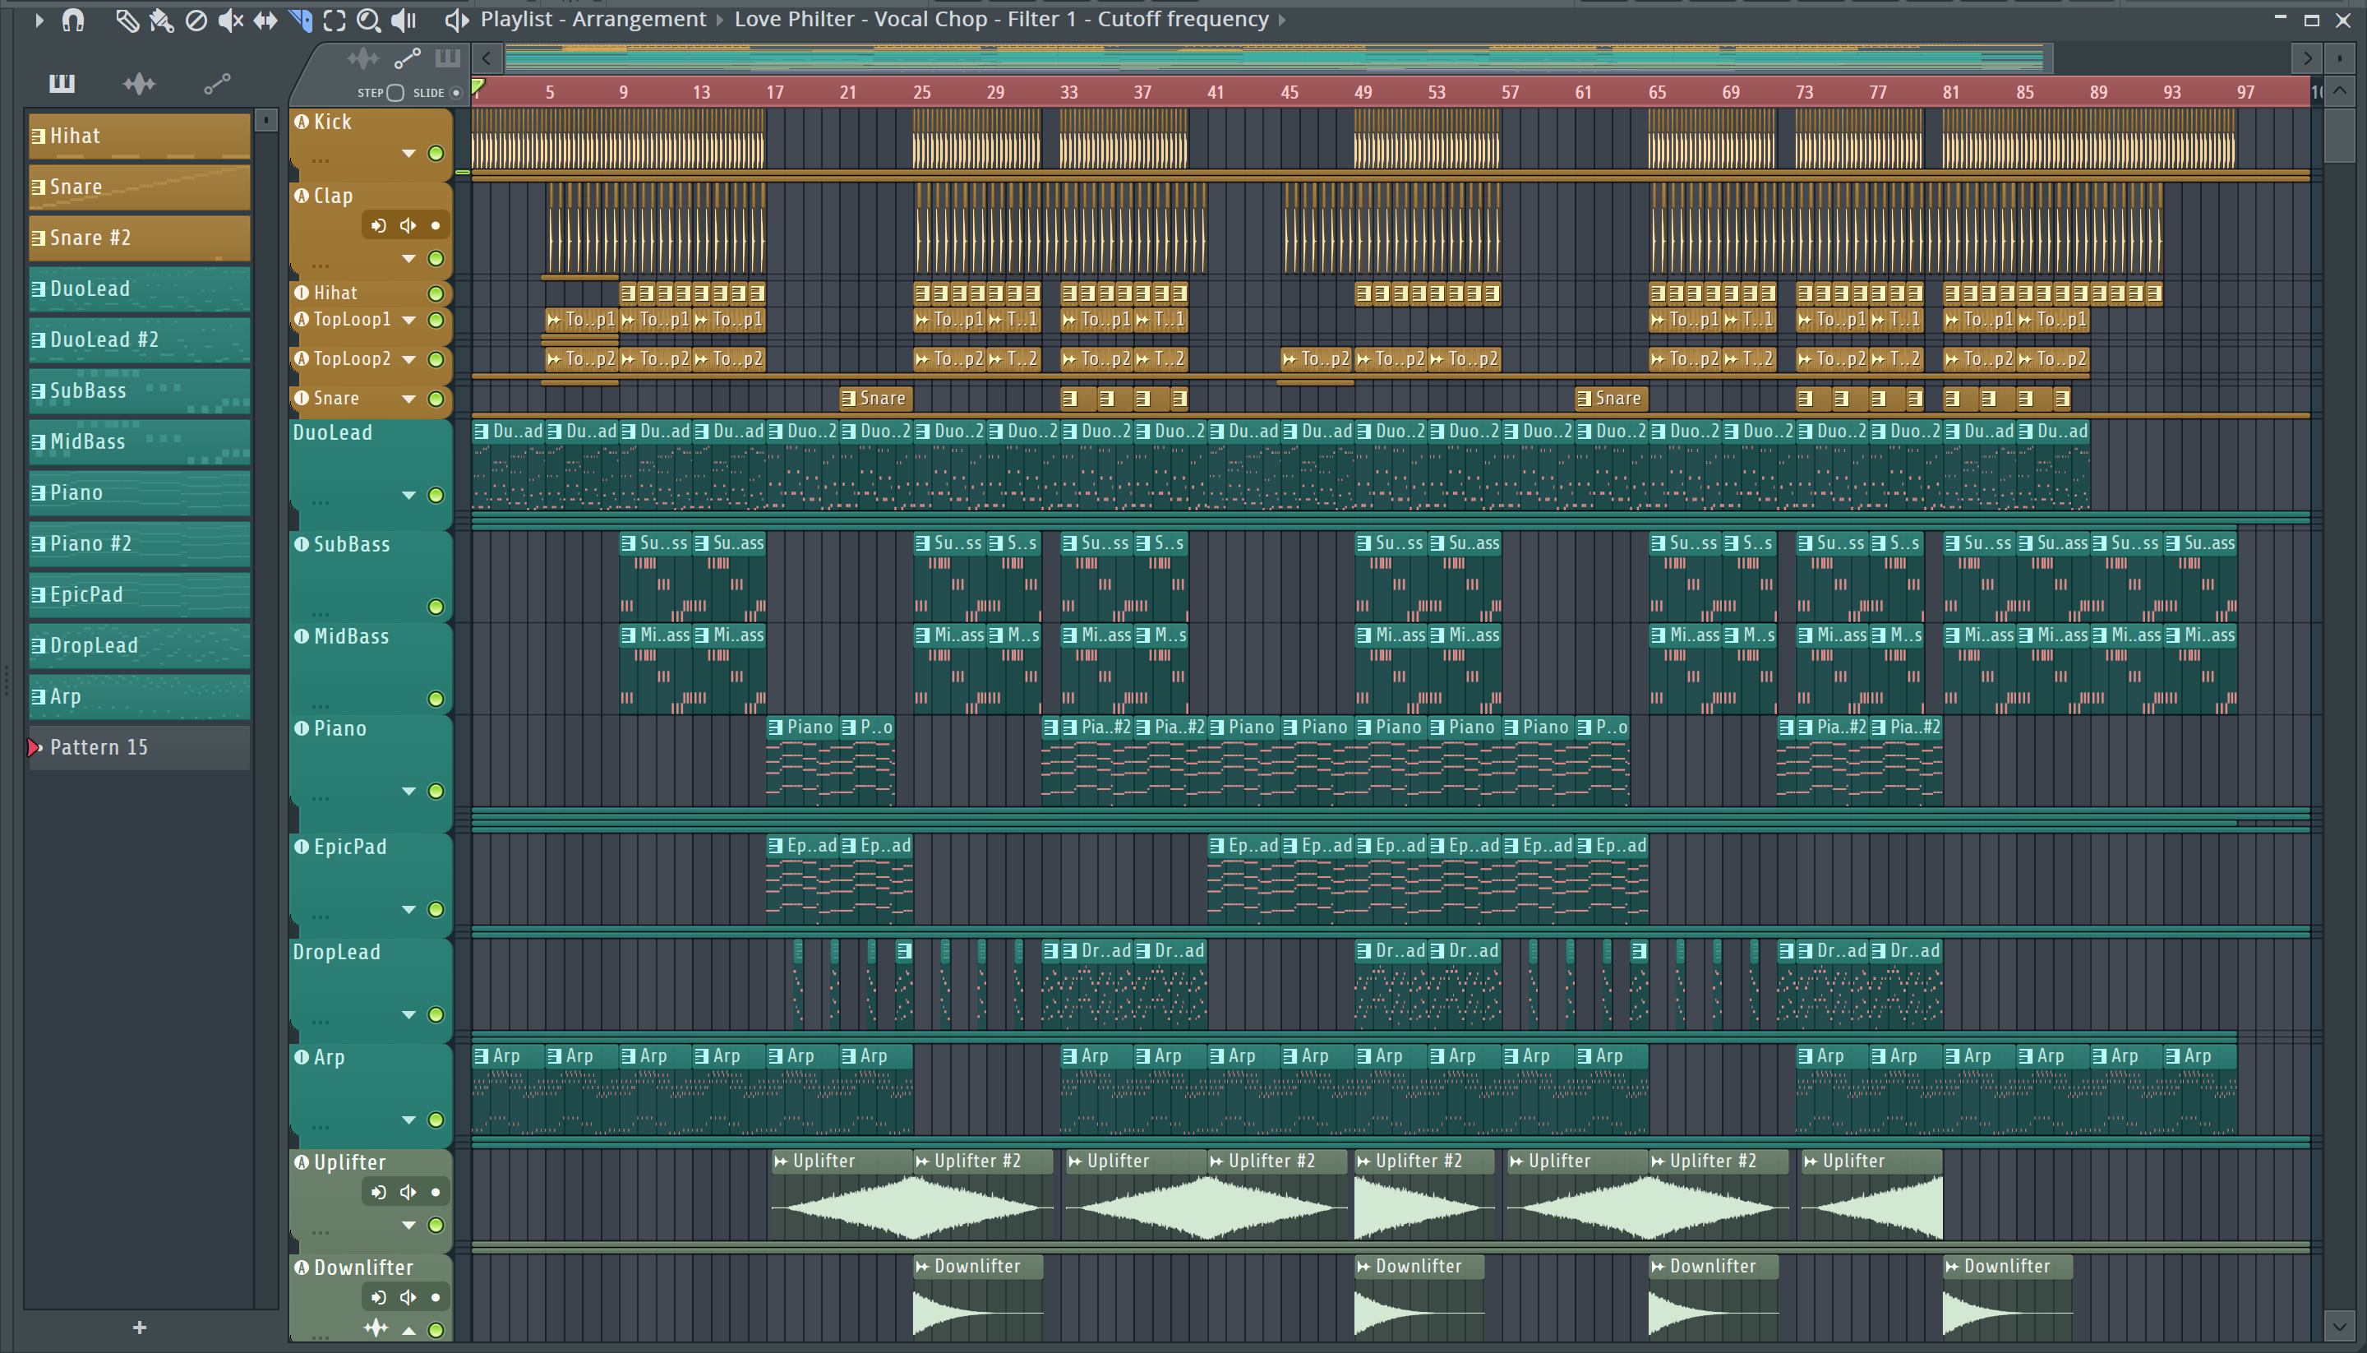Click the speaker icon on Uplifter track
Screen dimensions: 2367x1353
408,1192
